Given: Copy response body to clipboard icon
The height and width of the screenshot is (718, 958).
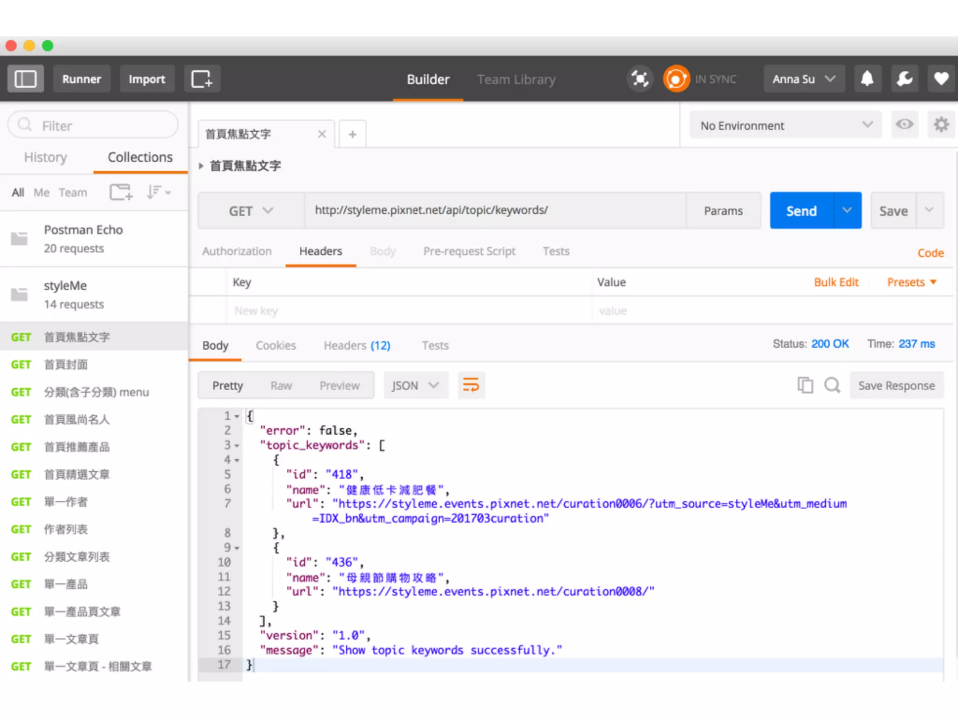Looking at the screenshot, I should pyautogui.click(x=805, y=385).
